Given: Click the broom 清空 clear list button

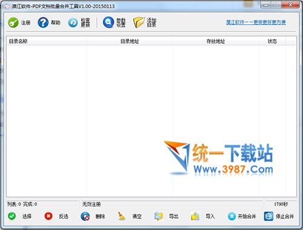Looking at the screenshot, I should [130, 216].
